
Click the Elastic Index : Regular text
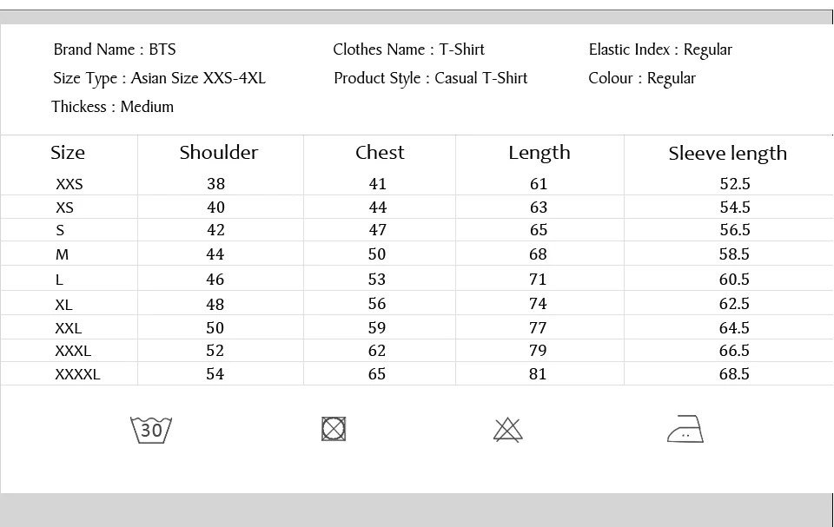point(660,50)
